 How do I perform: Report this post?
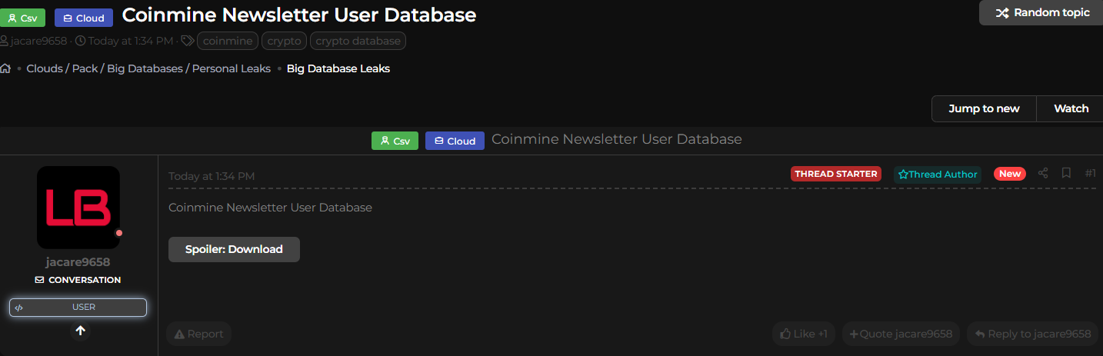point(198,334)
